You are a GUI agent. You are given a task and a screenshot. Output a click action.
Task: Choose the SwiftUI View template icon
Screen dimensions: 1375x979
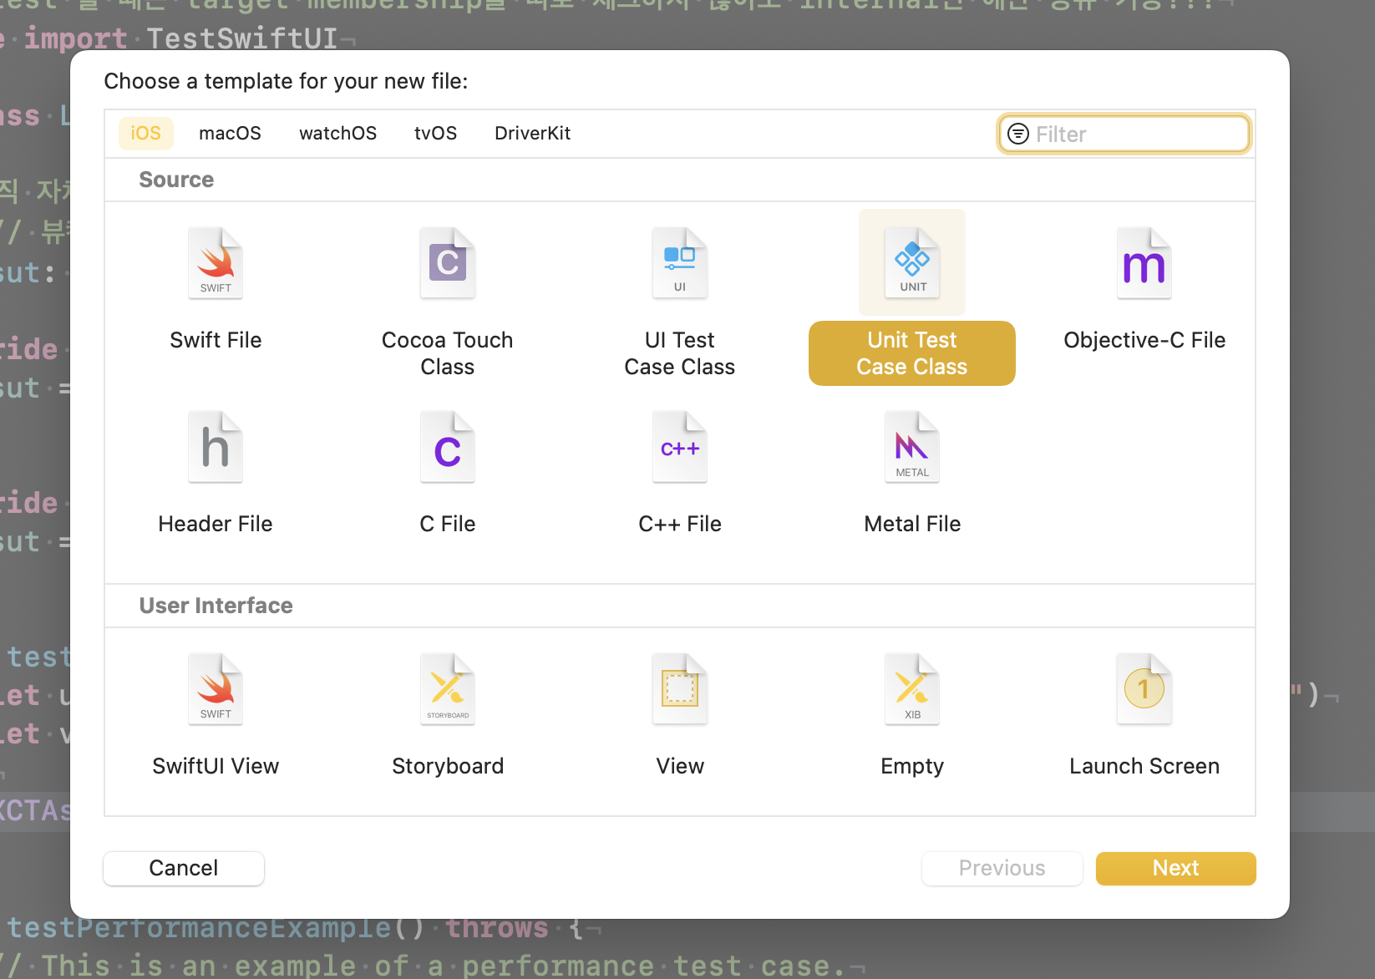[216, 689]
